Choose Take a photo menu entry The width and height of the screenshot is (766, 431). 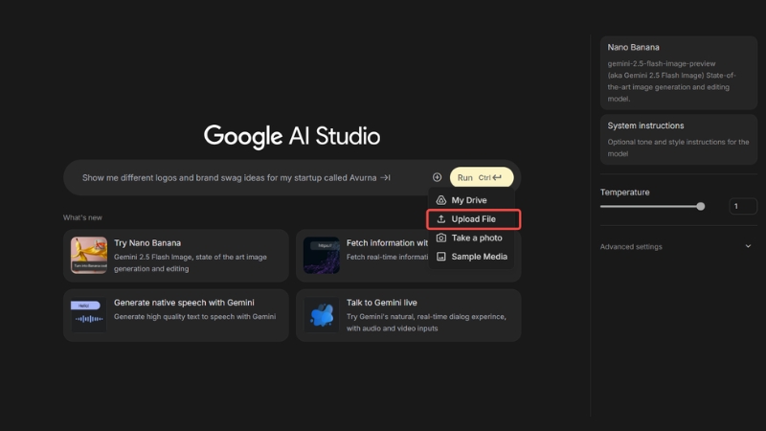click(471, 238)
